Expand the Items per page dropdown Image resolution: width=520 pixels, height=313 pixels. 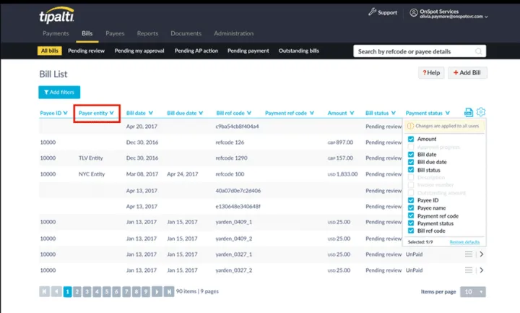pyautogui.click(x=473, y=292)
